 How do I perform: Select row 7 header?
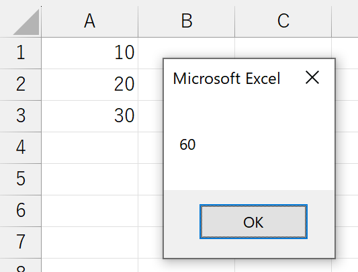click(x=21, y=242)
